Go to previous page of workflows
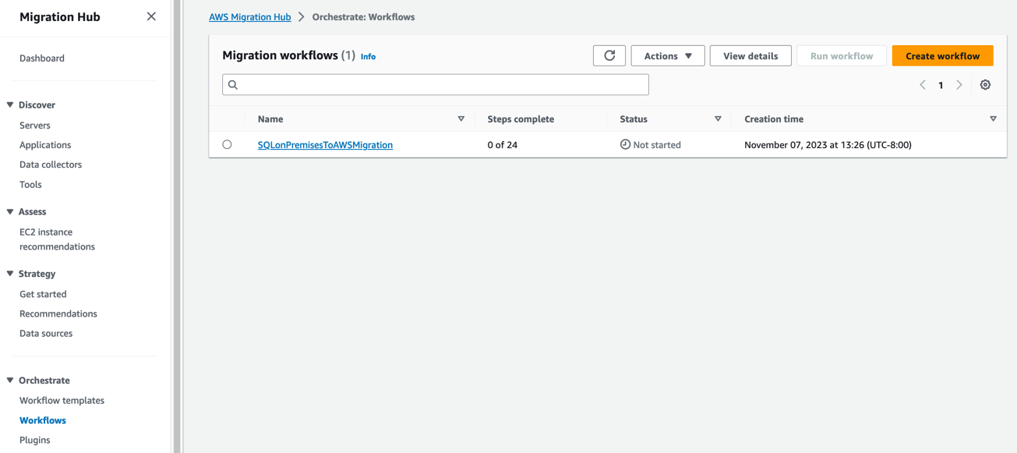Image resolution: width=1017 pixels, height=453 pixels. pos(923,85)
